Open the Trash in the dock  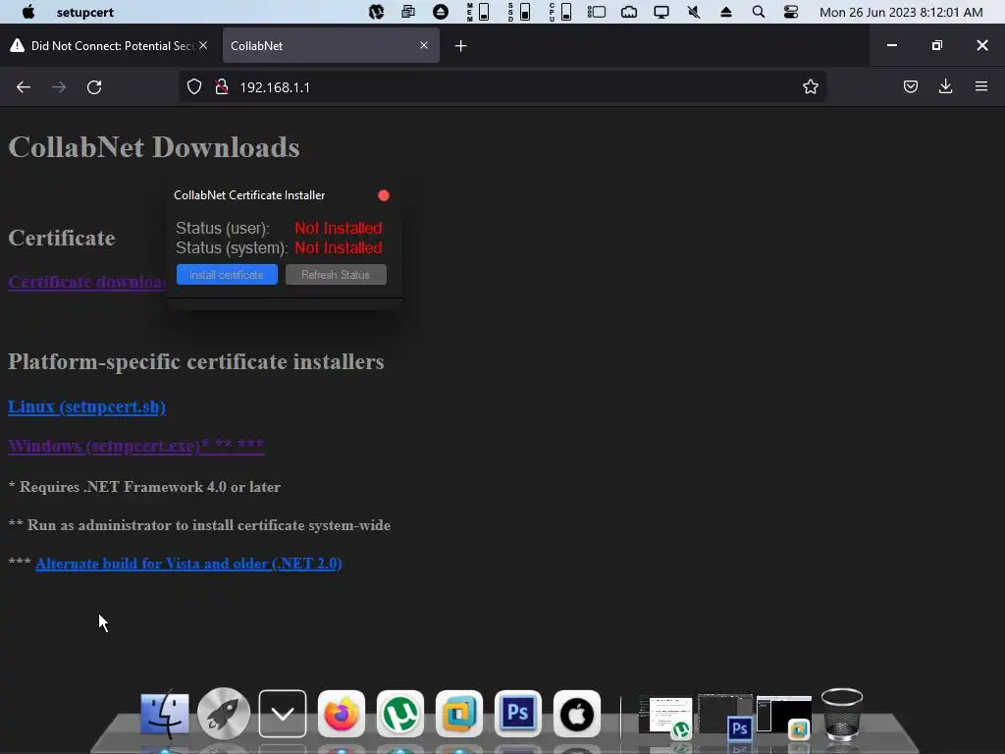841,714
